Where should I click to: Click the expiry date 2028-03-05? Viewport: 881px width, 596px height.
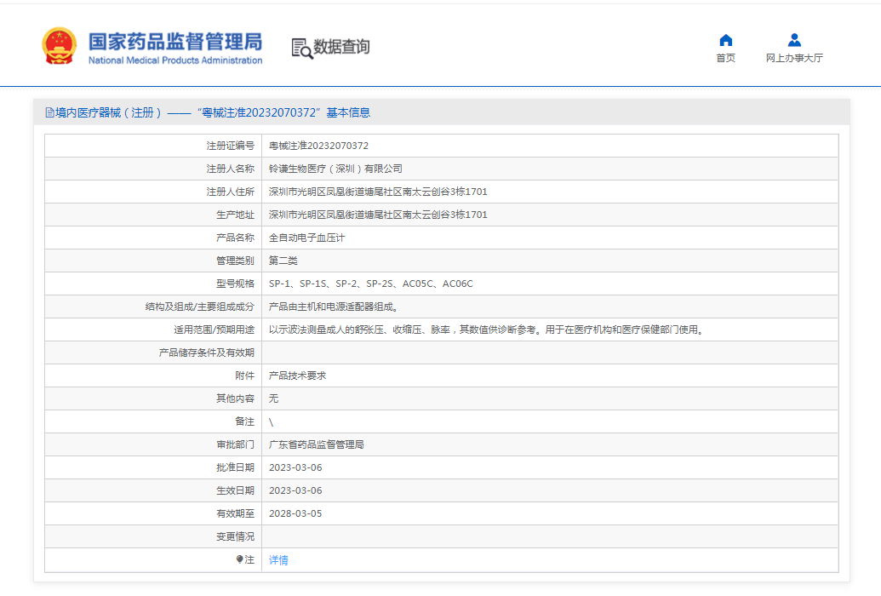click(x=295, y=513)
